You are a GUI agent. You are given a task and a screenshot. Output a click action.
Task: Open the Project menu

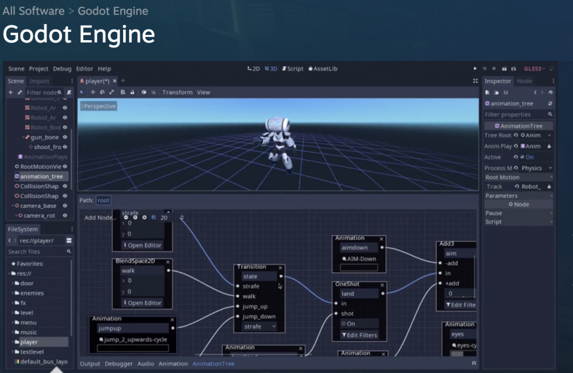tap(39, 69)
